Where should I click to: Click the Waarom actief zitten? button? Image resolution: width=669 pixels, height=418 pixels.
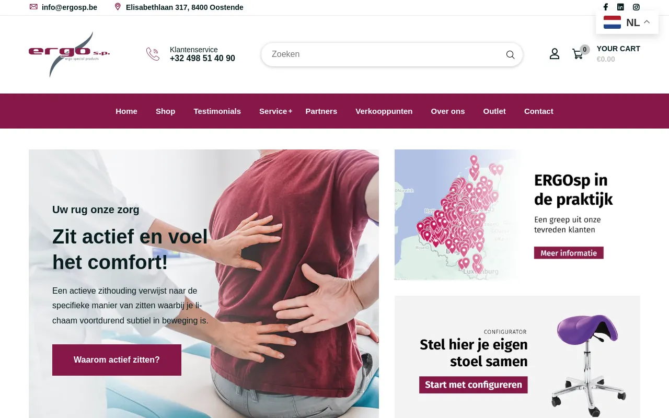117,360
